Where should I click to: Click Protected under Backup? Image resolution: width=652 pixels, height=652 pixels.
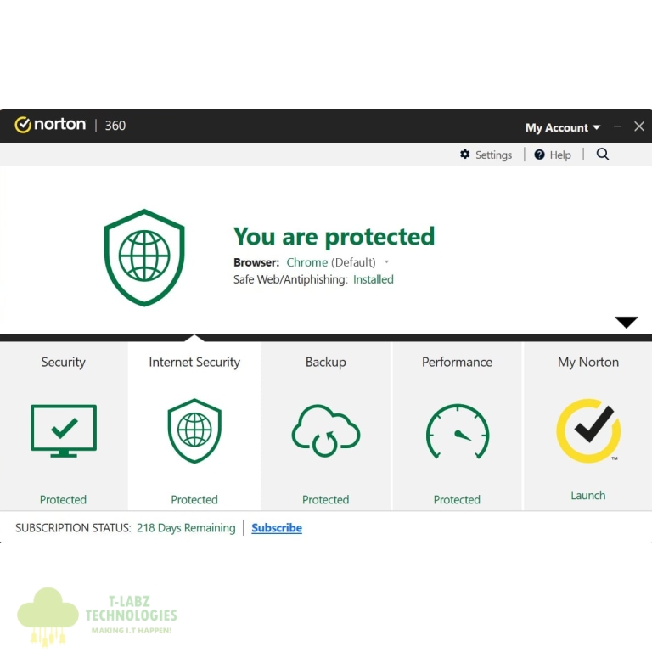click(326, 499)
